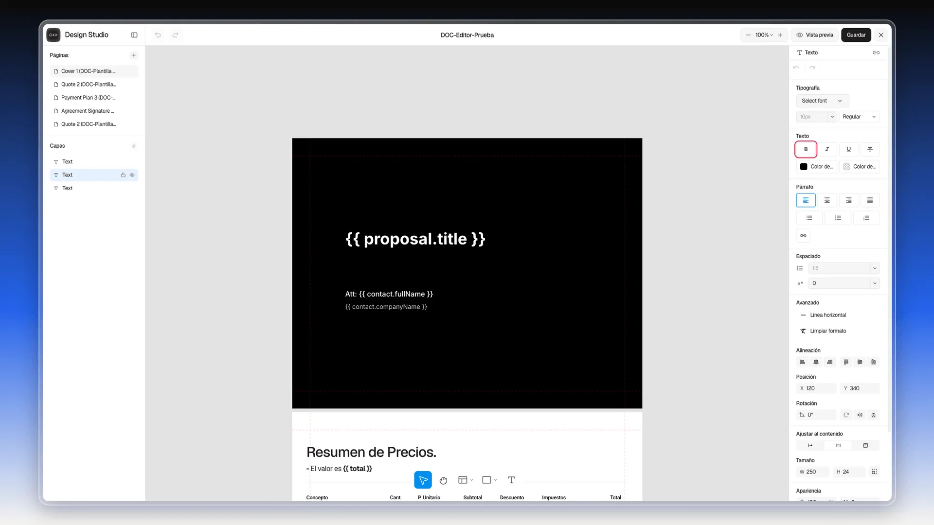Toggle italic formatting

pos(827,149)
